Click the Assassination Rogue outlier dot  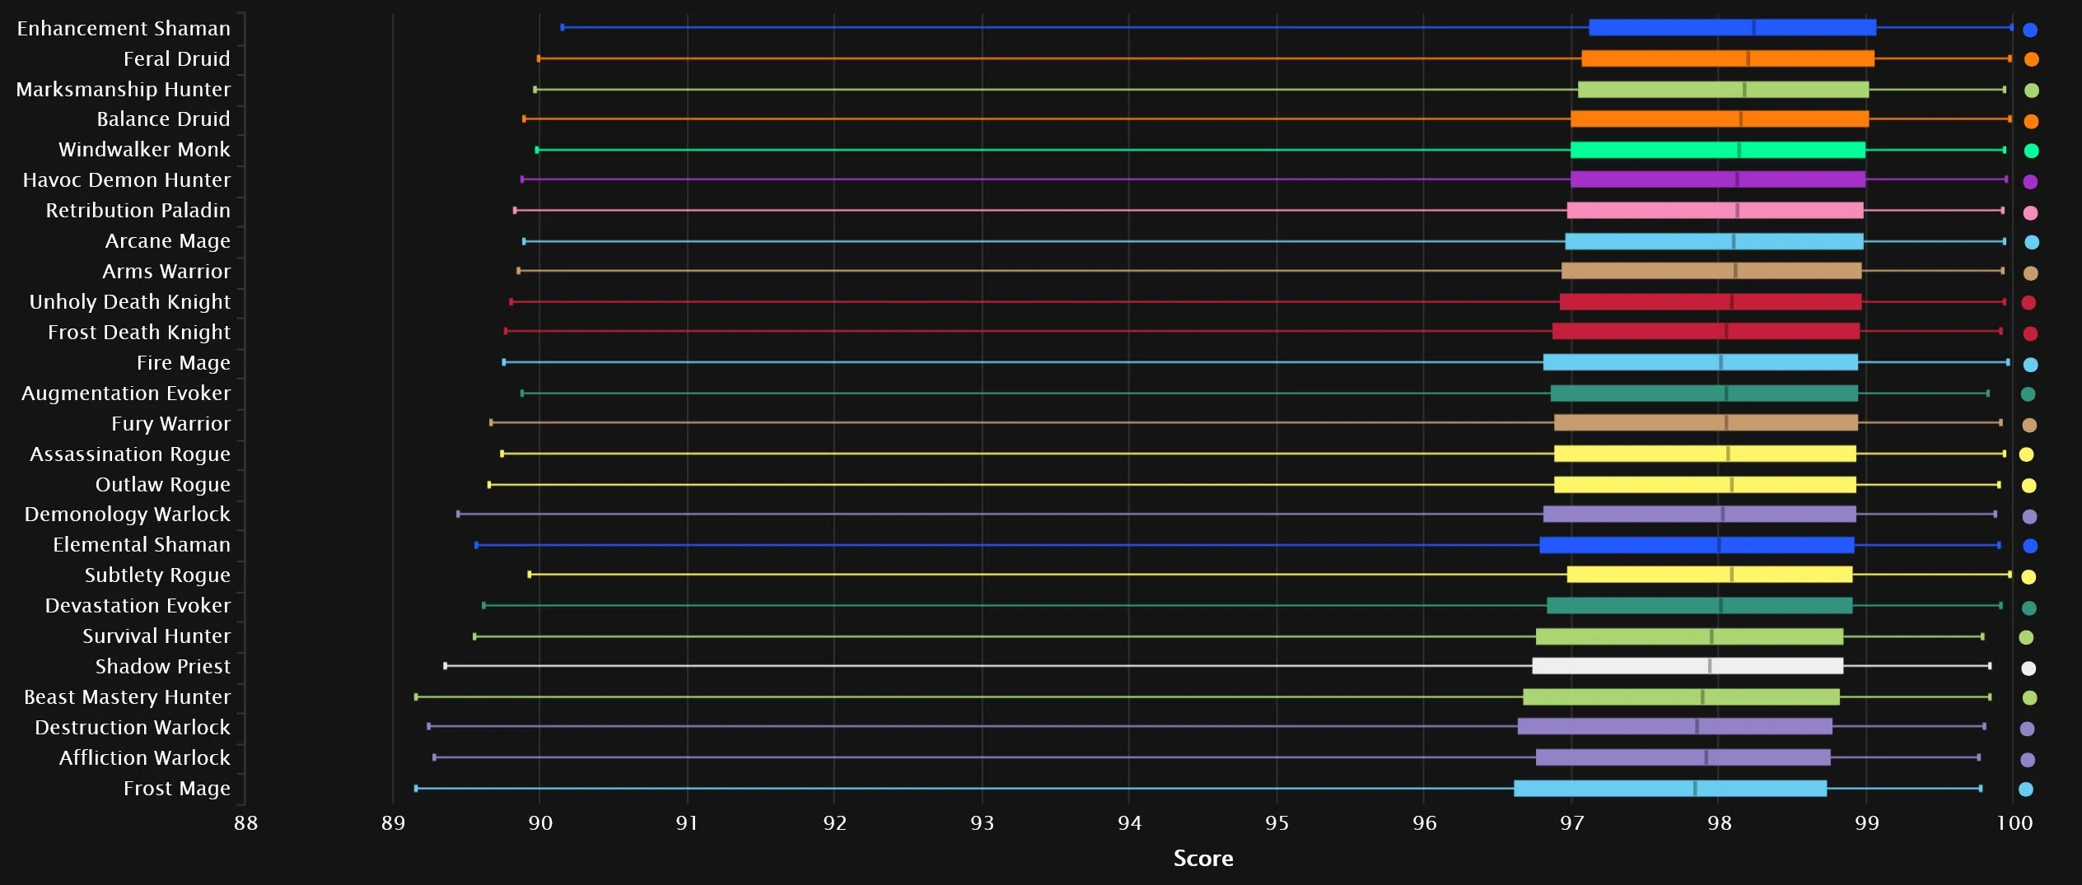(x=2026, y=454)
